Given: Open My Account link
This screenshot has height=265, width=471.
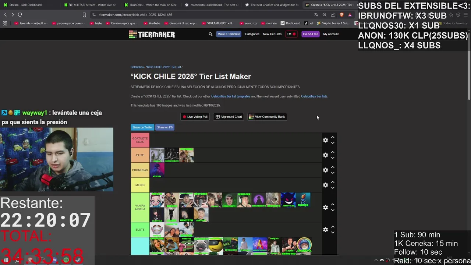Looking at the screenshot, I should pos(331,34).
